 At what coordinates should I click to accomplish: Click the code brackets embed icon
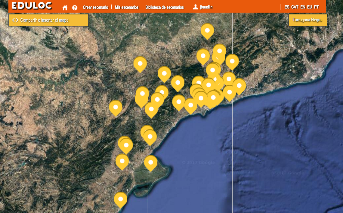15,20
